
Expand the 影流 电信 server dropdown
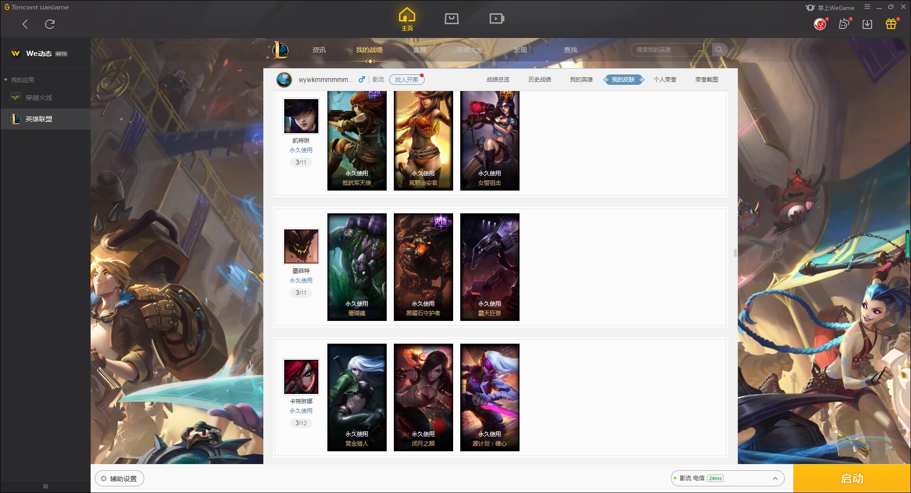pos(727,478)
